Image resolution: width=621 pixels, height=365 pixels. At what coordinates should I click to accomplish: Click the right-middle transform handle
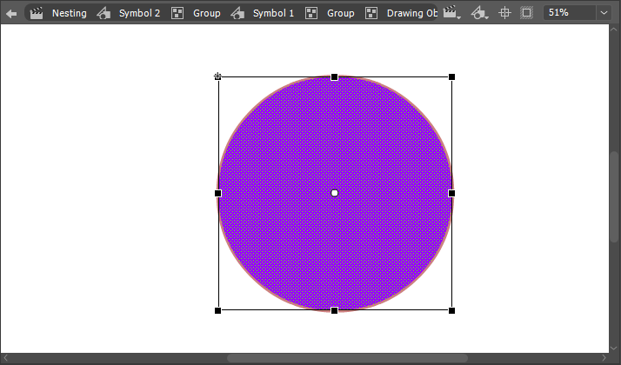[451, 193]
